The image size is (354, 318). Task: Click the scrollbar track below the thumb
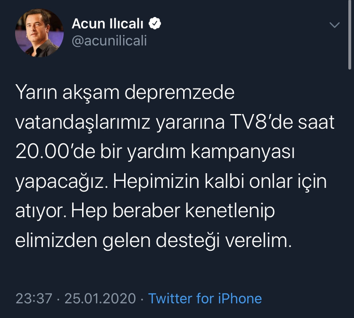(349, 193)
